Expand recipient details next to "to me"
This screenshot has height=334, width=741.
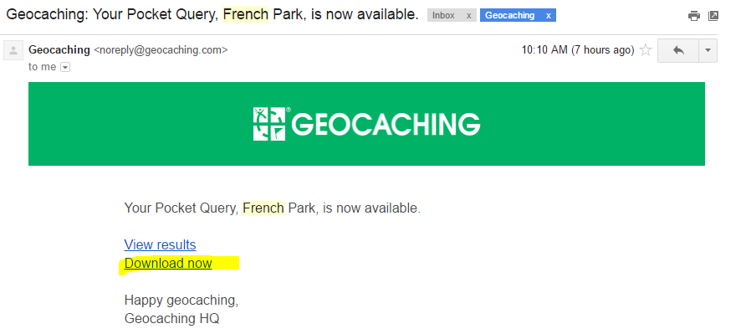[65, 68]
